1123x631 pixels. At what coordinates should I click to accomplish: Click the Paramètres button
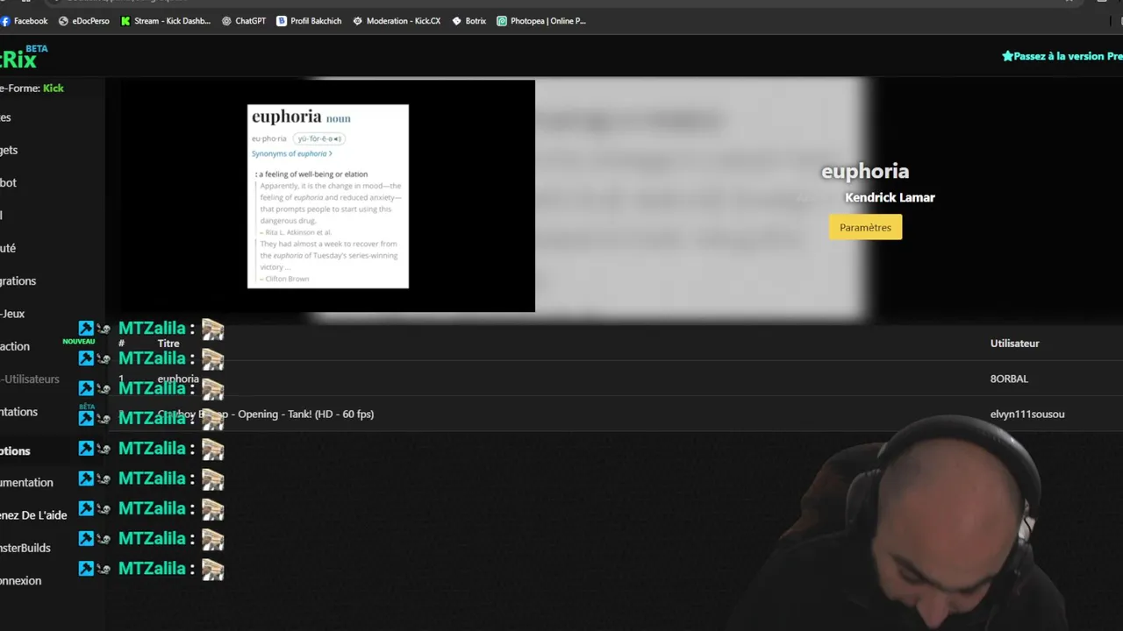coord(865,227)
